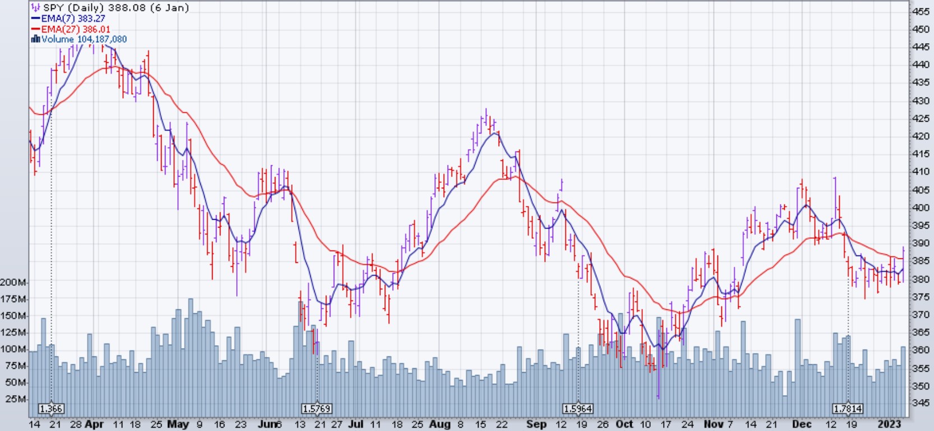Click the 455 price axis label

coord(921,11)
